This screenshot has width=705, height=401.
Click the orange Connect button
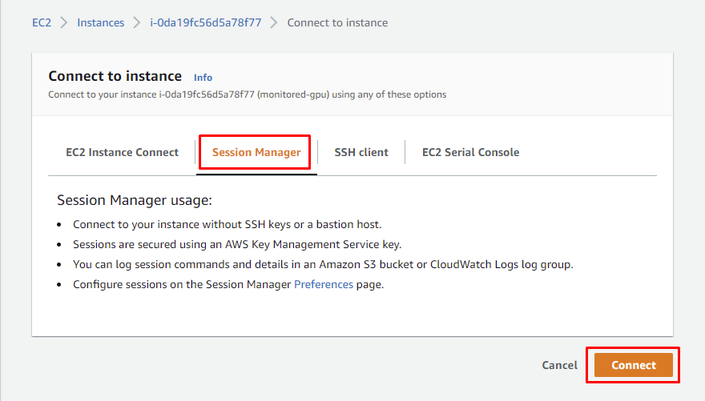pos(633,365)
